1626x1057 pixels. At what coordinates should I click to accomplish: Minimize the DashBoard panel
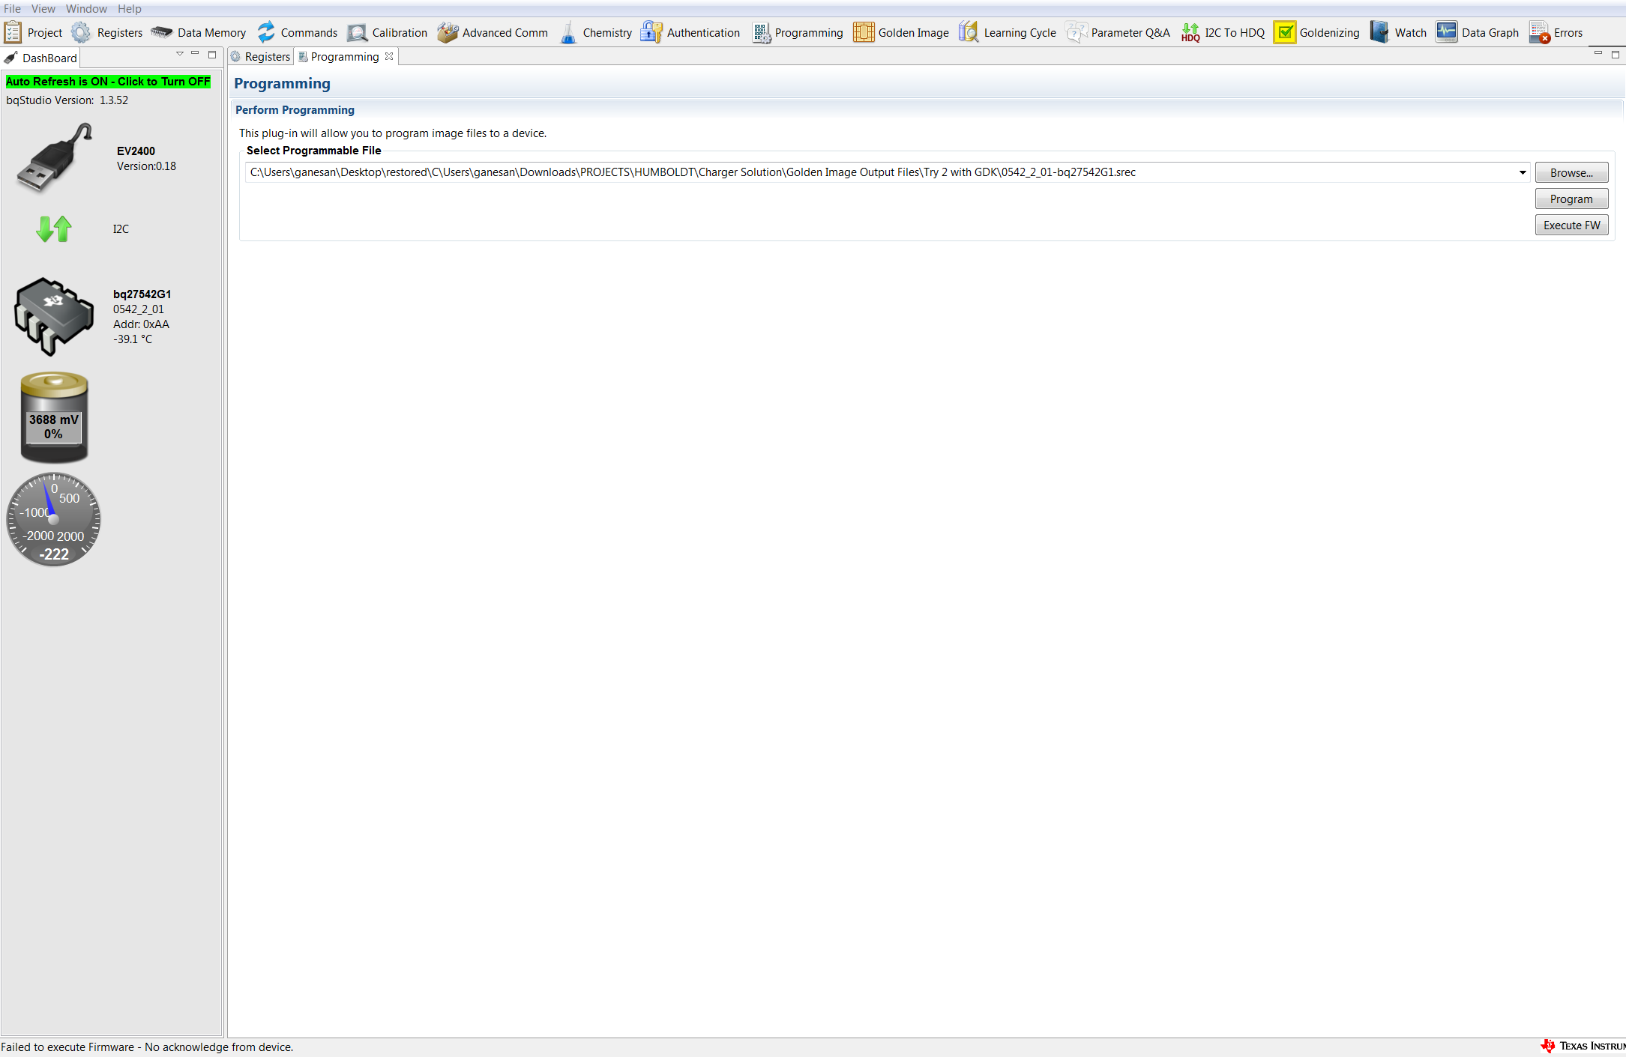tap(196, 54)
